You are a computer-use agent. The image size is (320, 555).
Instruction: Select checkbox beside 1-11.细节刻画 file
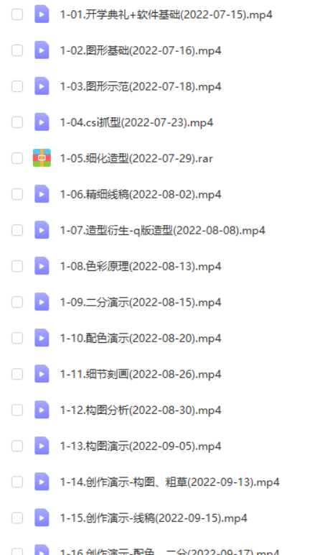coord(17,374)
